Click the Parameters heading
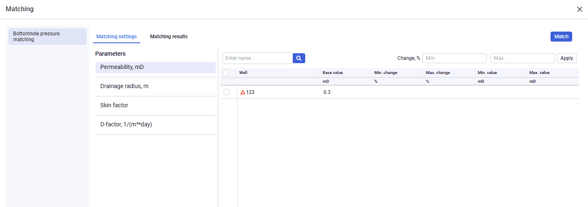 (110, 54)
